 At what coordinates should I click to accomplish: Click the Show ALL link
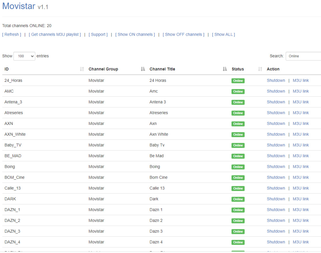coord(224,34)
